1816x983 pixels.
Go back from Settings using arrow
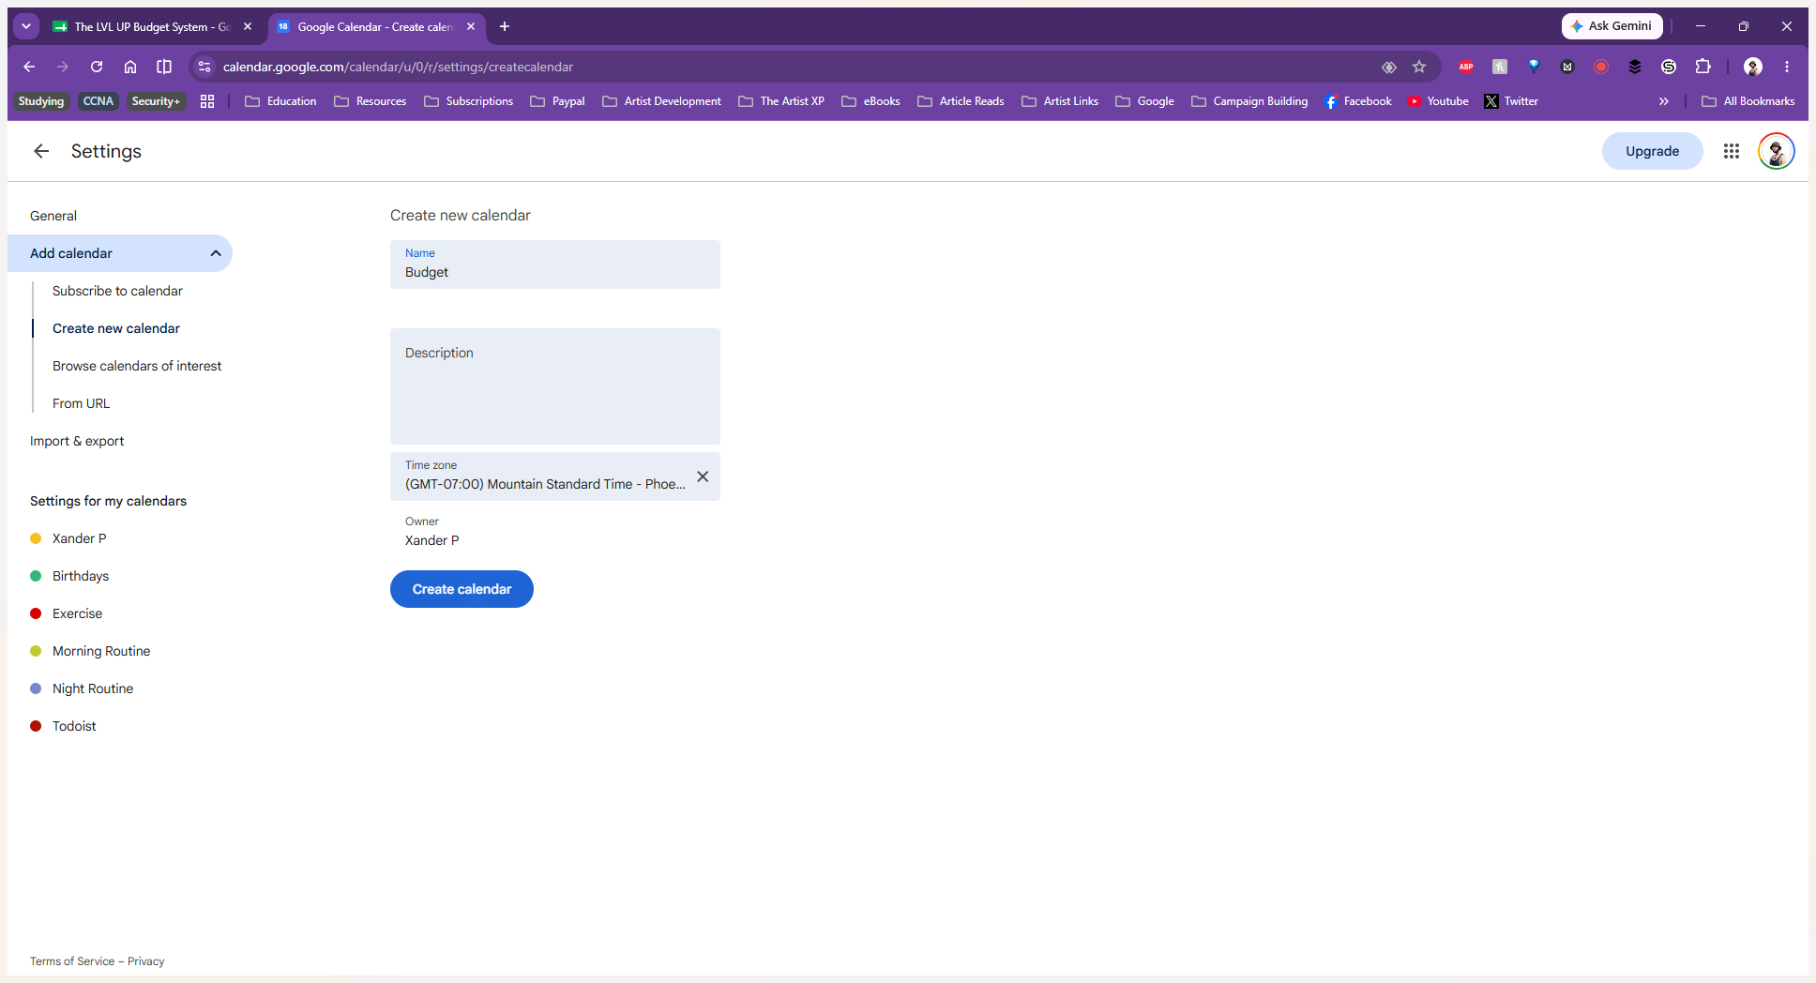(x=41, y=151)
